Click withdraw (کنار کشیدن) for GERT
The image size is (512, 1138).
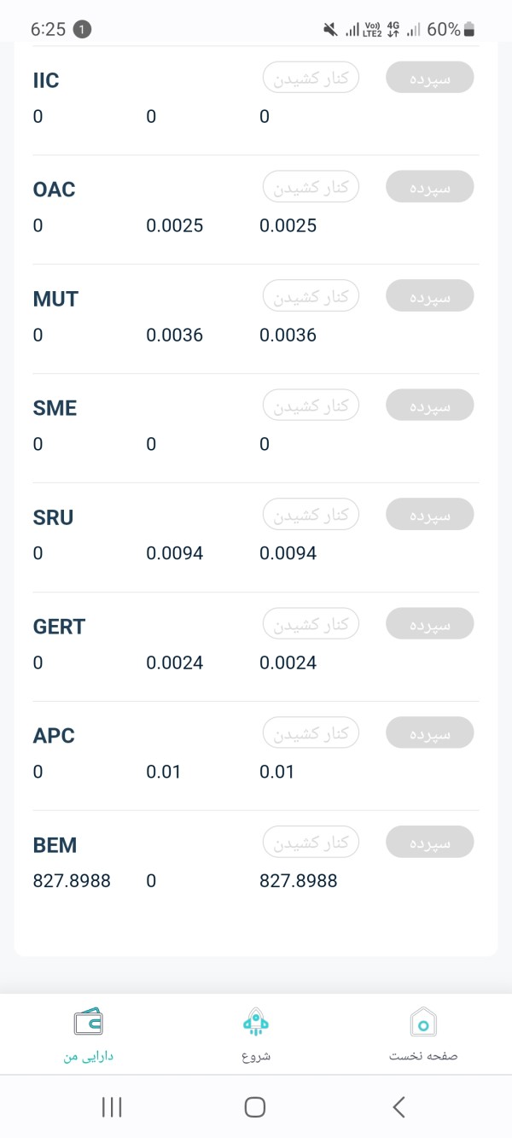[311, 623]
